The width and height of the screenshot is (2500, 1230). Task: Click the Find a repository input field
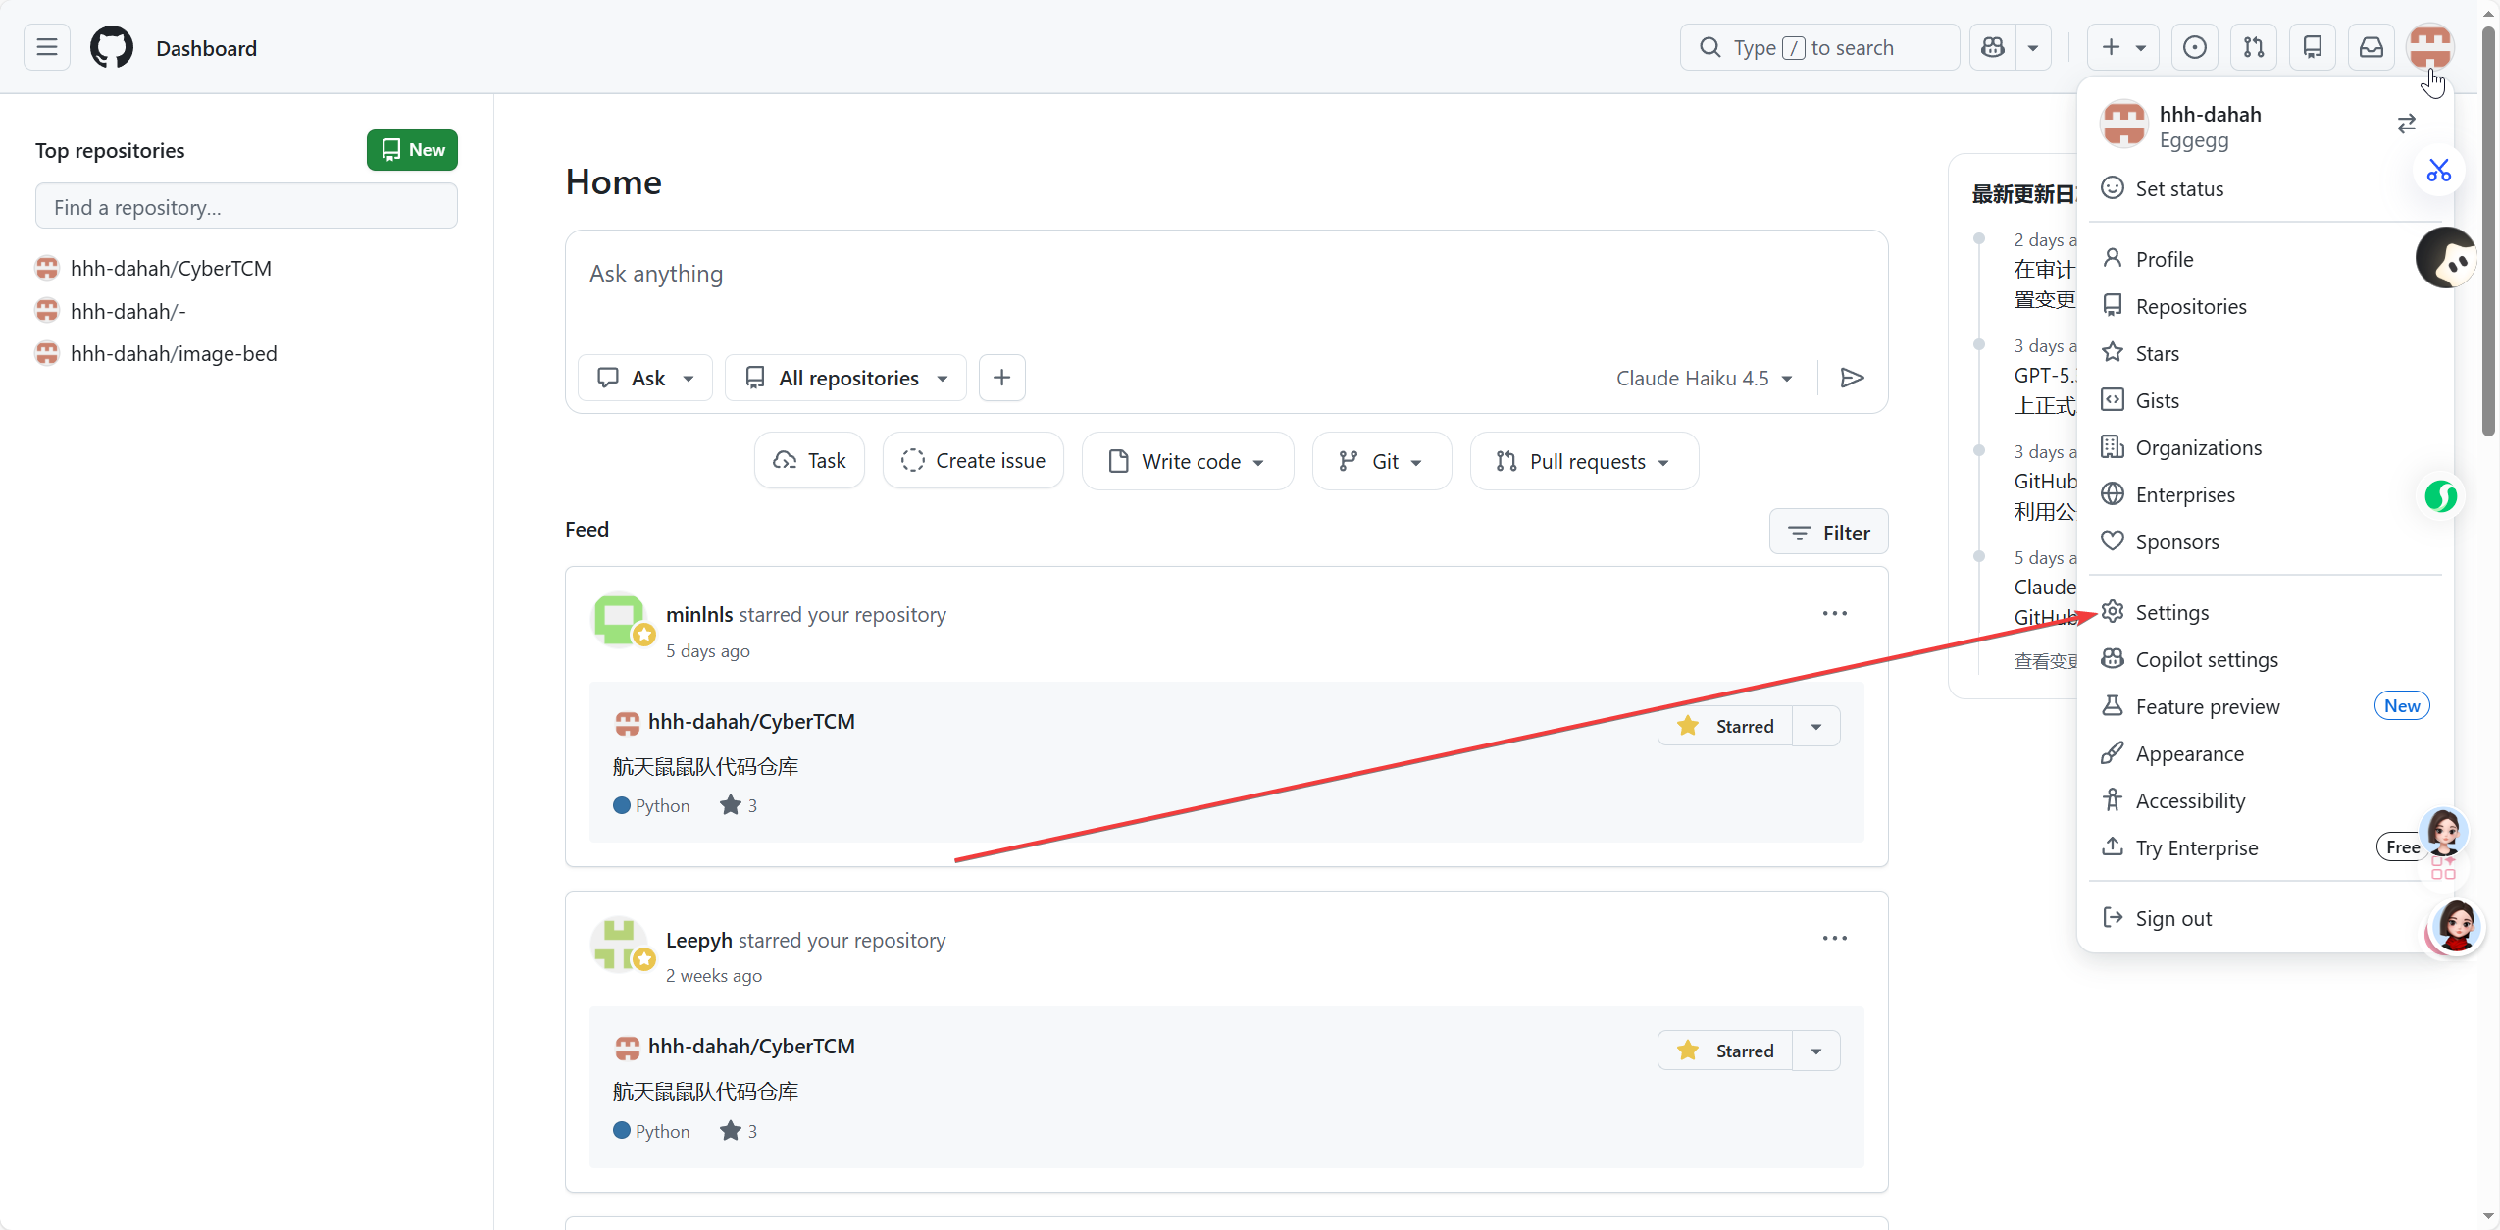[x=246, y=207]
